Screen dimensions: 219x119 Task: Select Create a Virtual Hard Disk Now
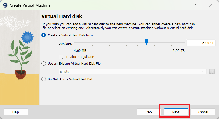(x=44, y=35)
